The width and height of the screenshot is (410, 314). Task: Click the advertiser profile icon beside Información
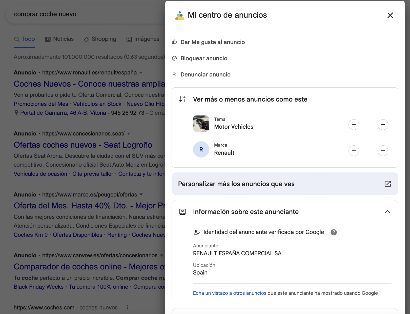182,212
